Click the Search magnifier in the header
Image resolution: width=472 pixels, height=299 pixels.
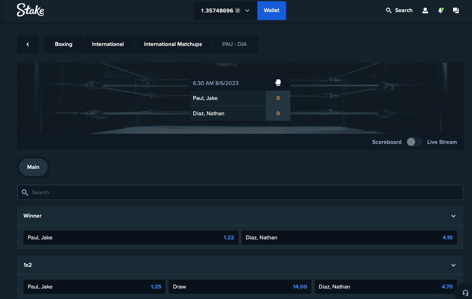click(x=388, y=10)
